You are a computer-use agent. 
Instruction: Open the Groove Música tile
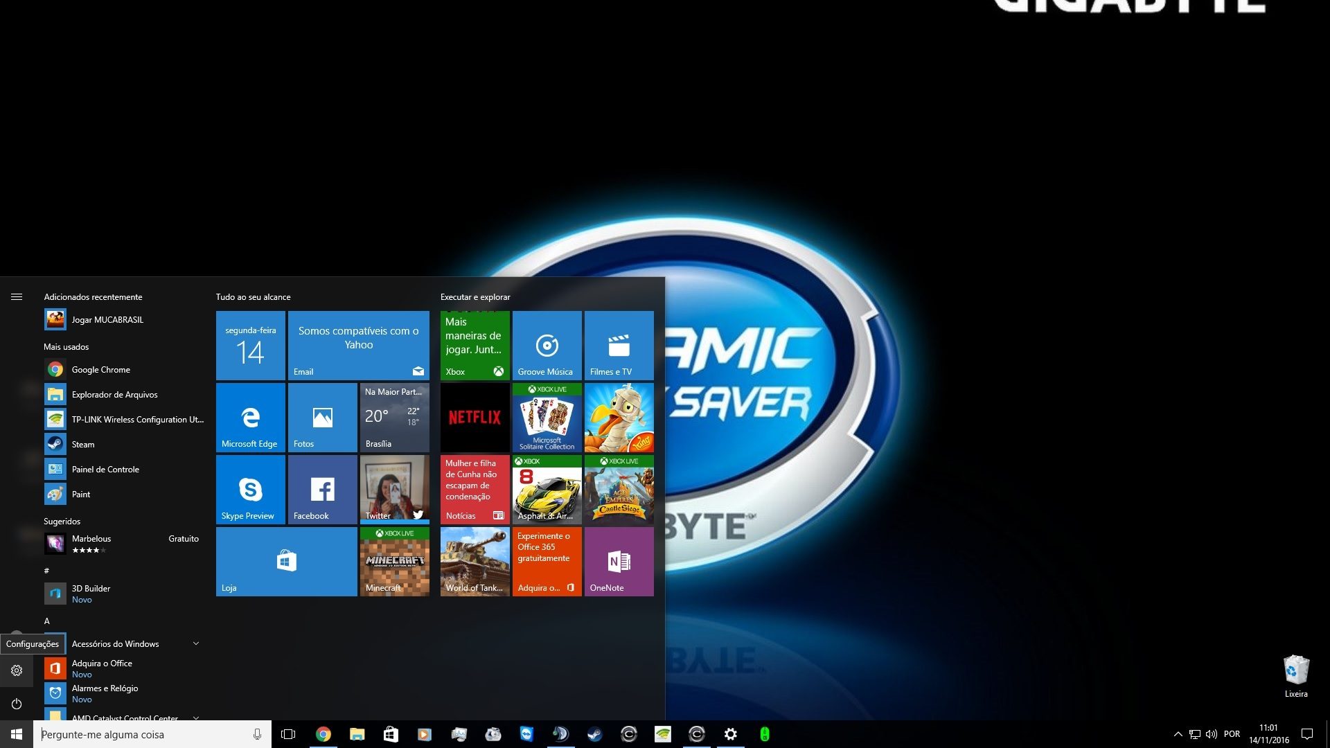[x=547, y=346]
